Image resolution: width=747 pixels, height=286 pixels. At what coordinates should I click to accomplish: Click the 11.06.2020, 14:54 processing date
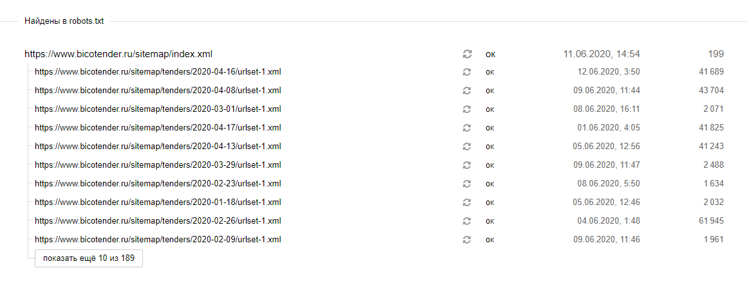(x=601, y=54)
